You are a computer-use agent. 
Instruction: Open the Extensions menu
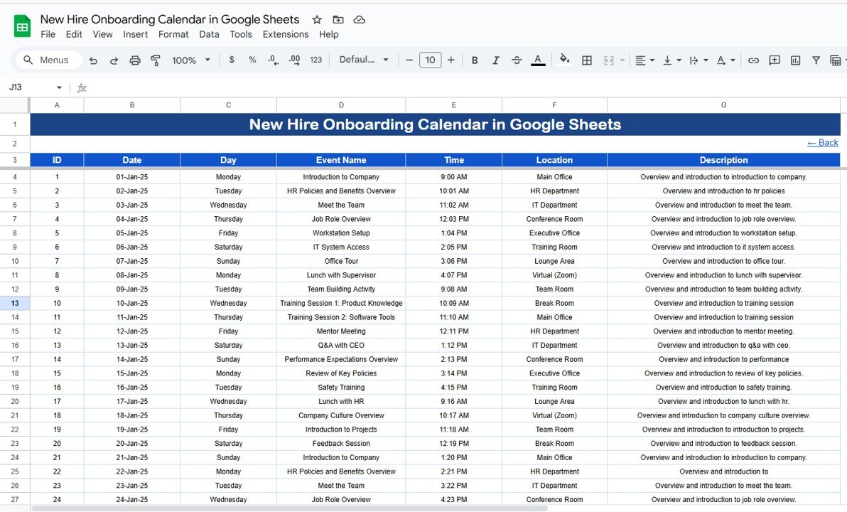point(286,35)
